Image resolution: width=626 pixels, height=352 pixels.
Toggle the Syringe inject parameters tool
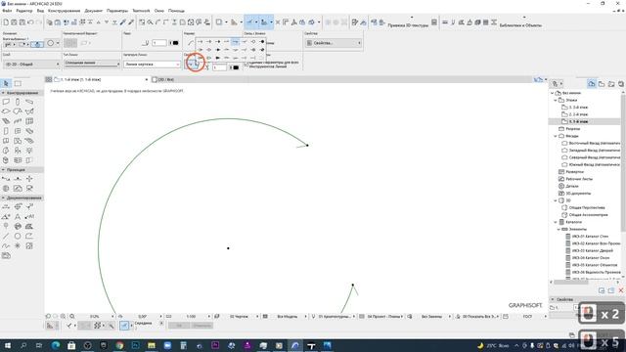coord(131,22)
